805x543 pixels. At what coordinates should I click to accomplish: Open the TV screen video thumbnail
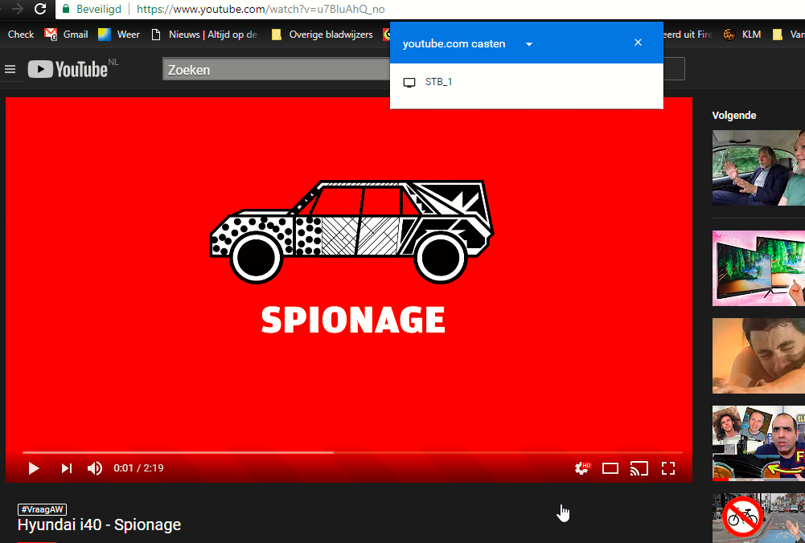(759, 268)
